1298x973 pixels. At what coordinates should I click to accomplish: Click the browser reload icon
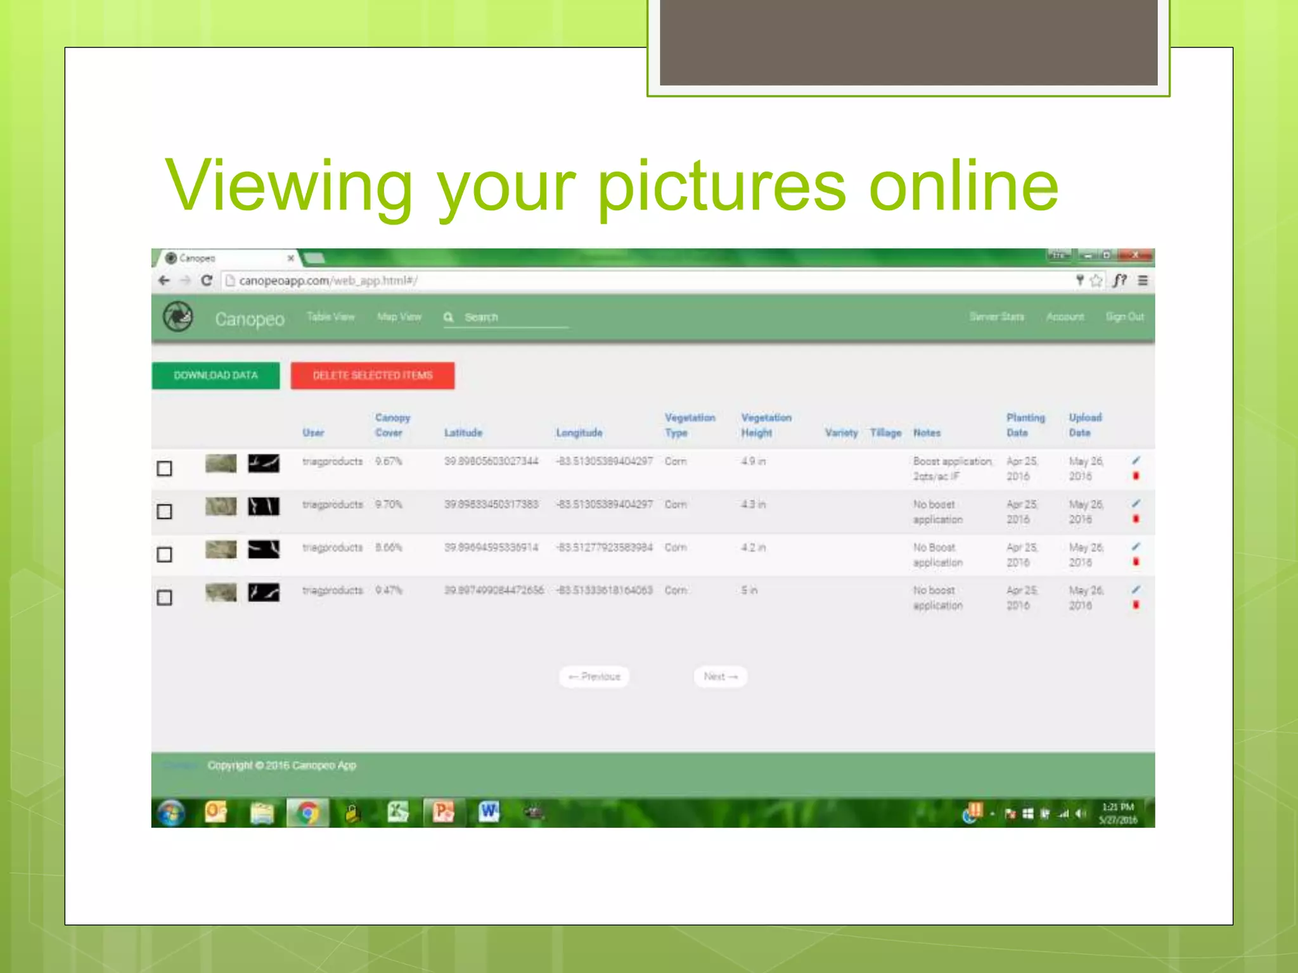[207, 281]
